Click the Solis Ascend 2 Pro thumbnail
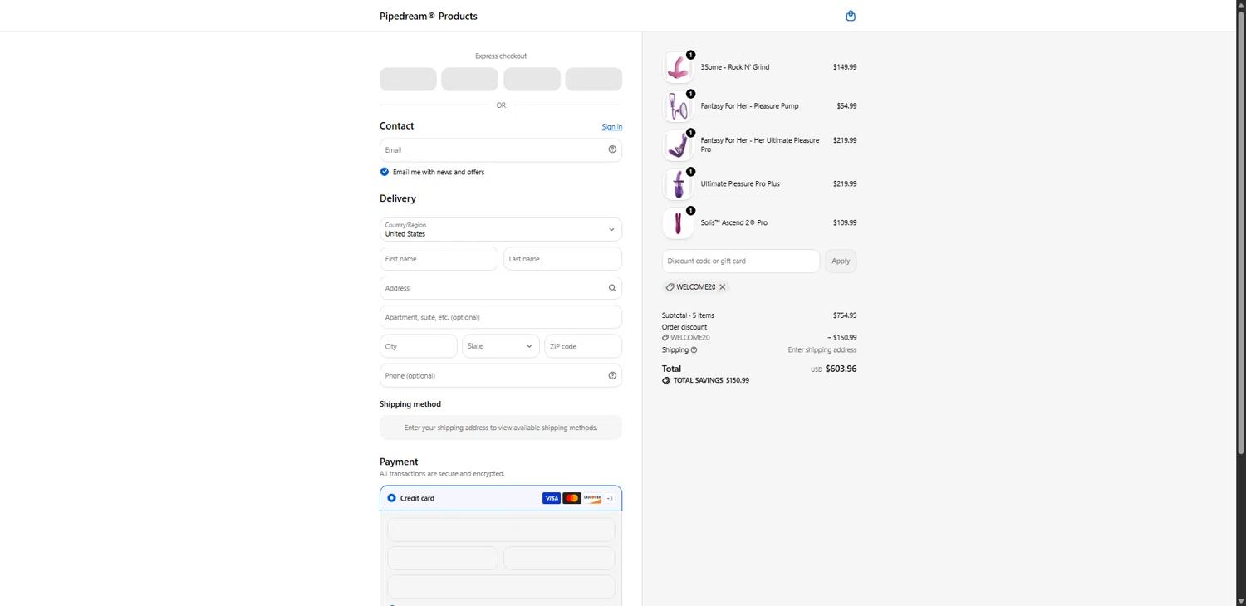This screenshot has width=1246, height=606. [678, 223]
